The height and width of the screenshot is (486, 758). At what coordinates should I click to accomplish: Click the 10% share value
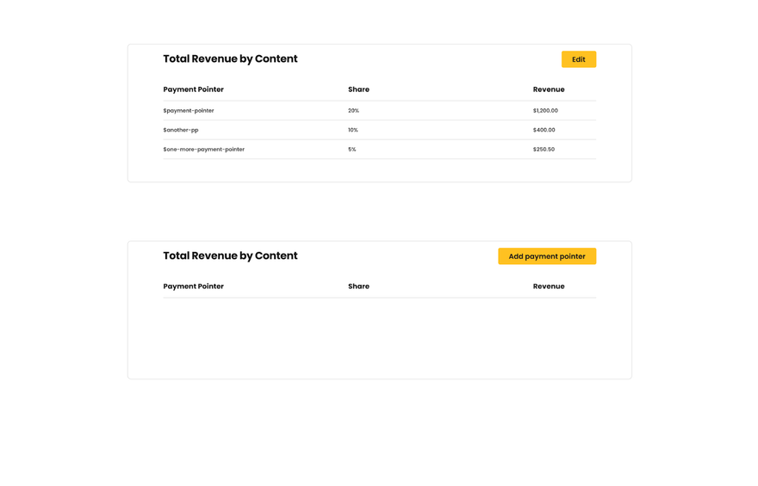tap(353, 130)
